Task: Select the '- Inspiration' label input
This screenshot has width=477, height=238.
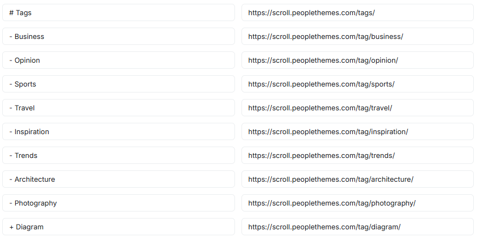Action: pyautogui.click(x=119, y=131)
